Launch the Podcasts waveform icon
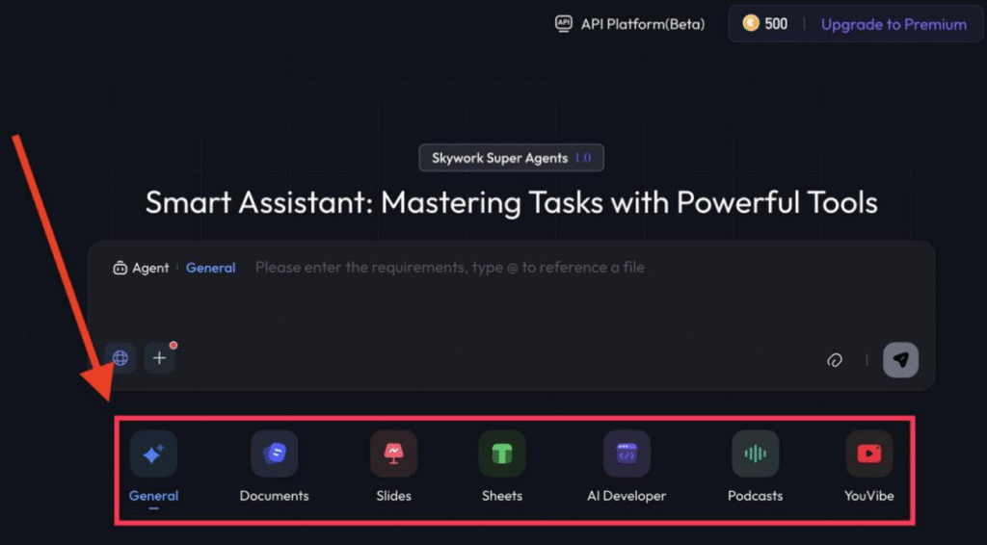Image resolution: width=987 pixels, height=545 pixels. pyautogui.click(x=755, y=454)
